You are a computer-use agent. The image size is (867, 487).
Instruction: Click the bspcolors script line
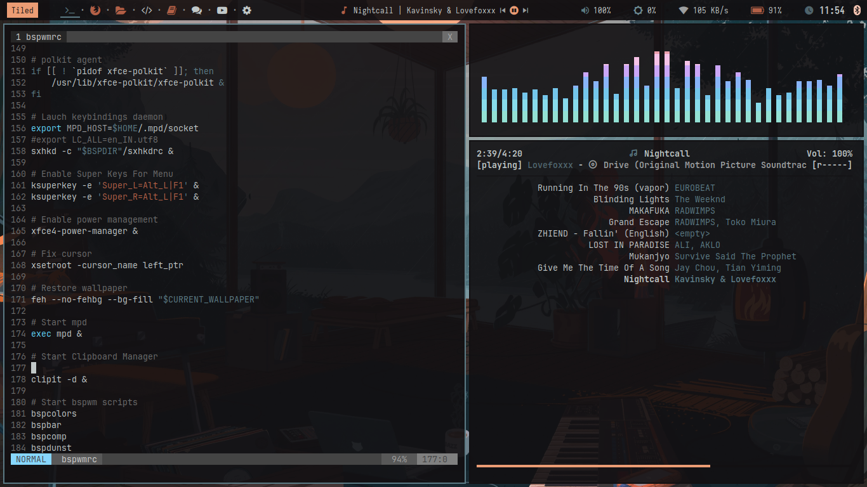[54, 413]
